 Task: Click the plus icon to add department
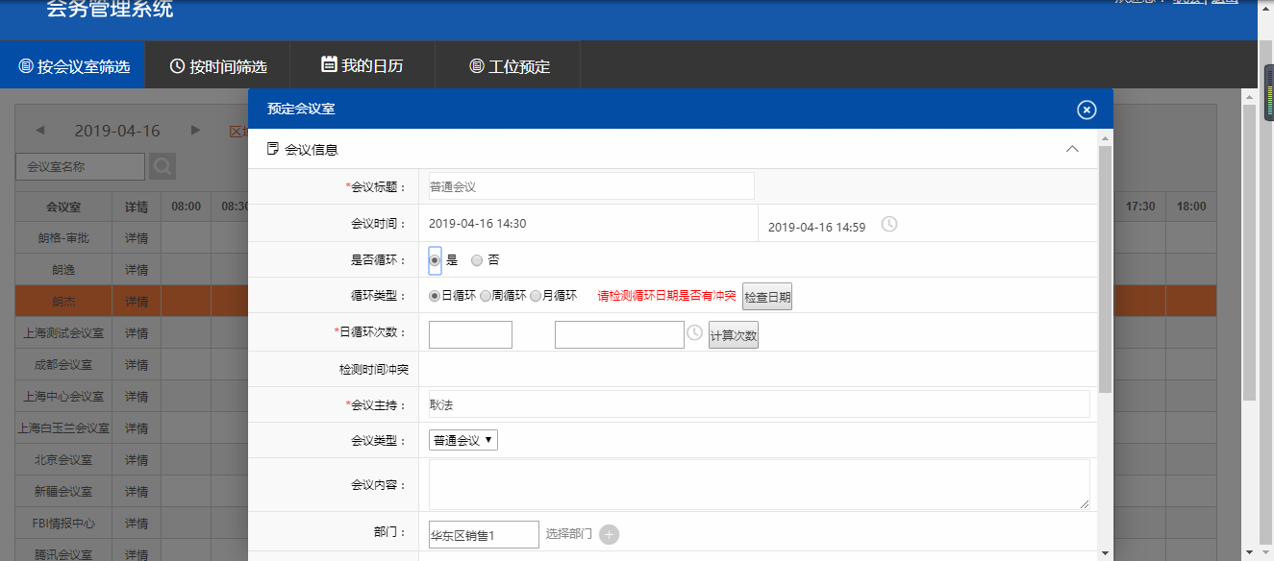[x=609, y=534]
